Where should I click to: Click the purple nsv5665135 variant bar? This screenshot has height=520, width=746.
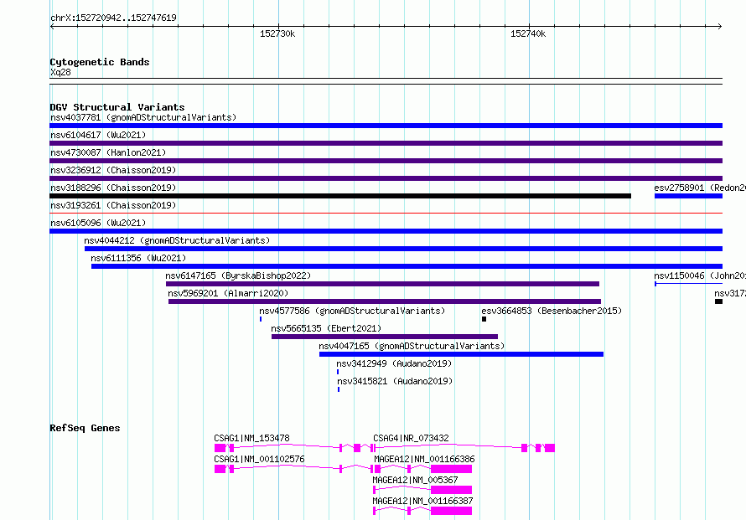[385, 337]
